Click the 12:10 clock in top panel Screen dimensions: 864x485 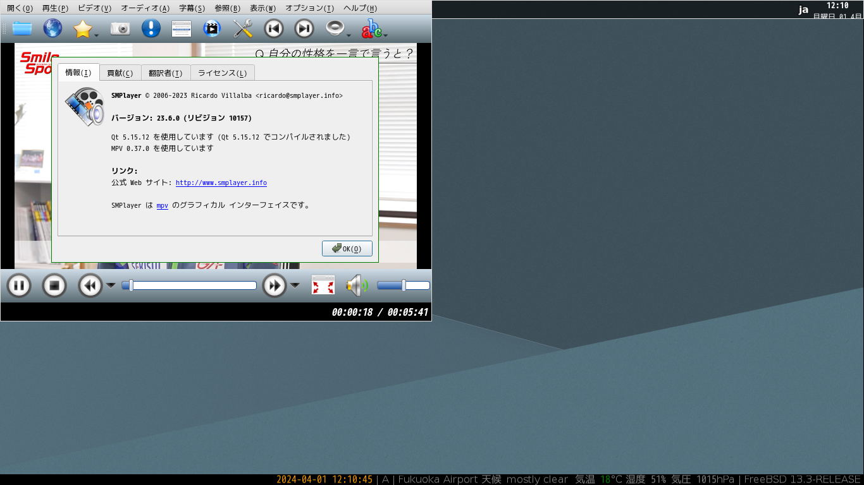click(837, 6)
